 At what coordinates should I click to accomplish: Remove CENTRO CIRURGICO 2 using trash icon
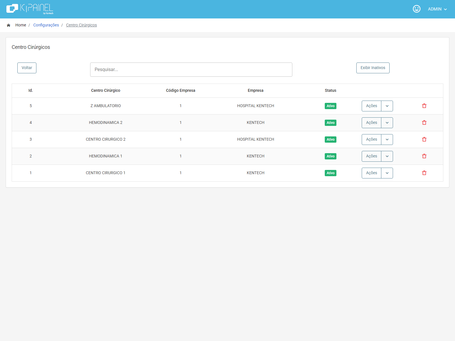pyautogui.click(x=424, y=139)
